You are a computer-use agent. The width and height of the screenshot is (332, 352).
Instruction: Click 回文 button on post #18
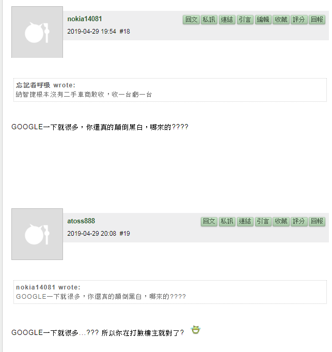point(191,20)
